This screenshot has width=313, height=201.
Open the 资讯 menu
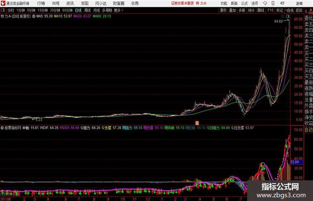(70, 3)
